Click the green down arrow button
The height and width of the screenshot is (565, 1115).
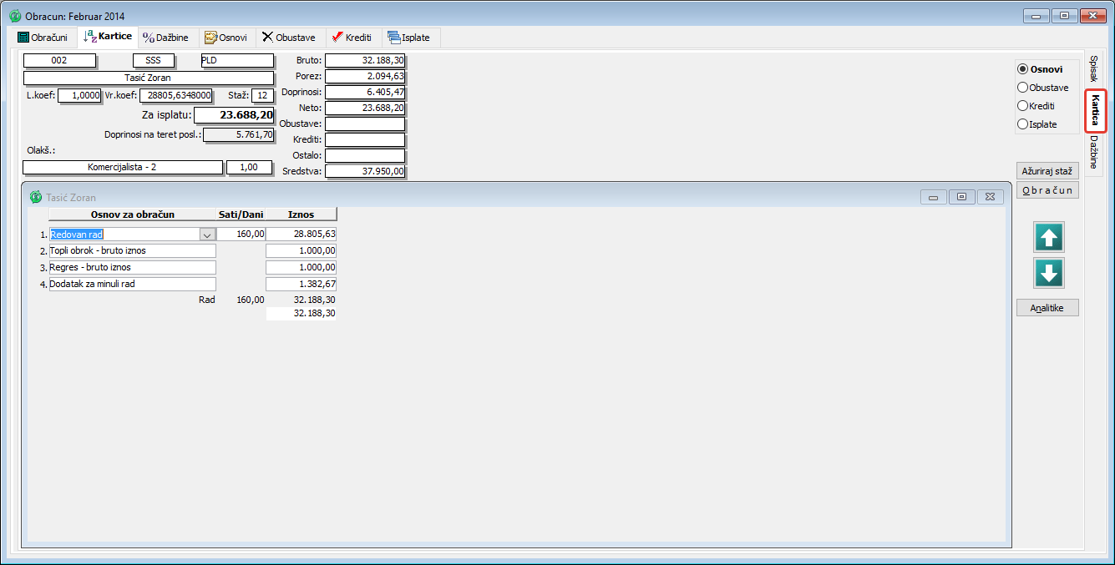click(x=1049, y=273)
